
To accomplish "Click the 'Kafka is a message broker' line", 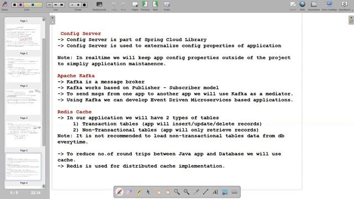I will [x=101, y=82].
